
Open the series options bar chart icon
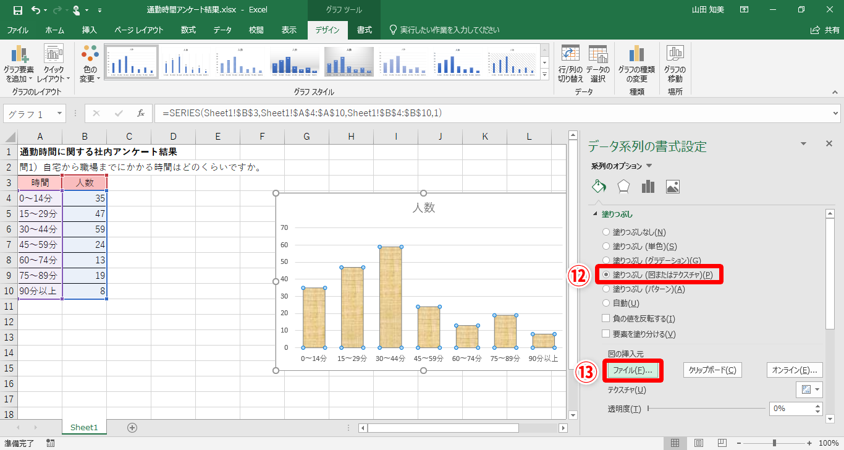tap(648, 186)
